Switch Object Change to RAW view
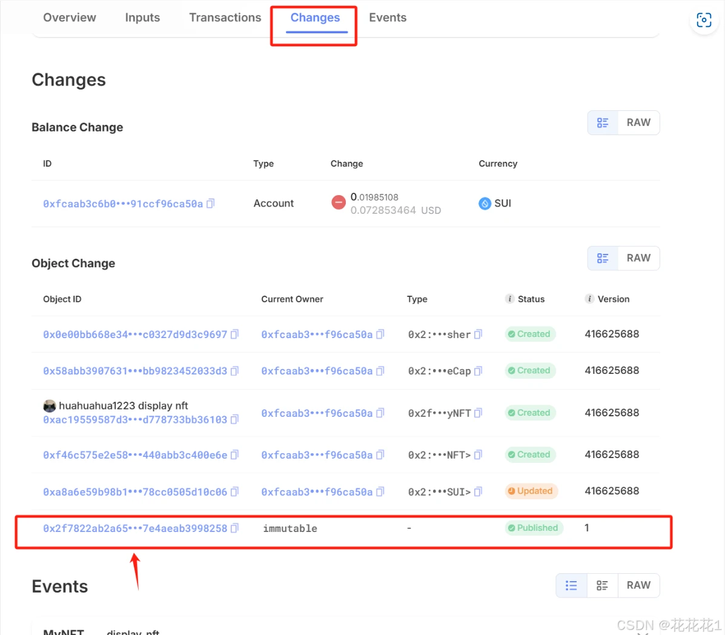725x635 pixels. tap(638, 258)
